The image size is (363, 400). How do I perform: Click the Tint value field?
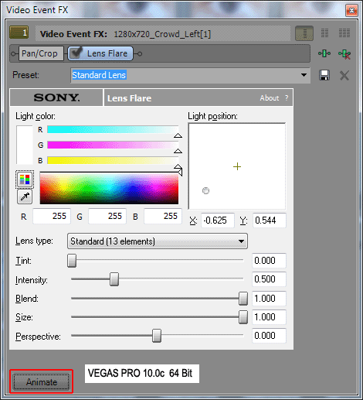coord(269,261)
